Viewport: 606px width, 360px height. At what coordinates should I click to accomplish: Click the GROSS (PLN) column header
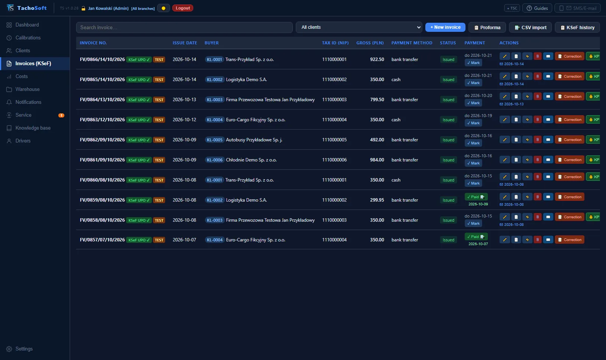(370, 43)
